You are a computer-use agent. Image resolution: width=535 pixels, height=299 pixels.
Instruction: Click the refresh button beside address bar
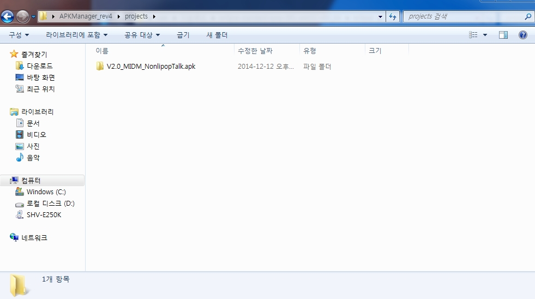[x=392, y=16]
